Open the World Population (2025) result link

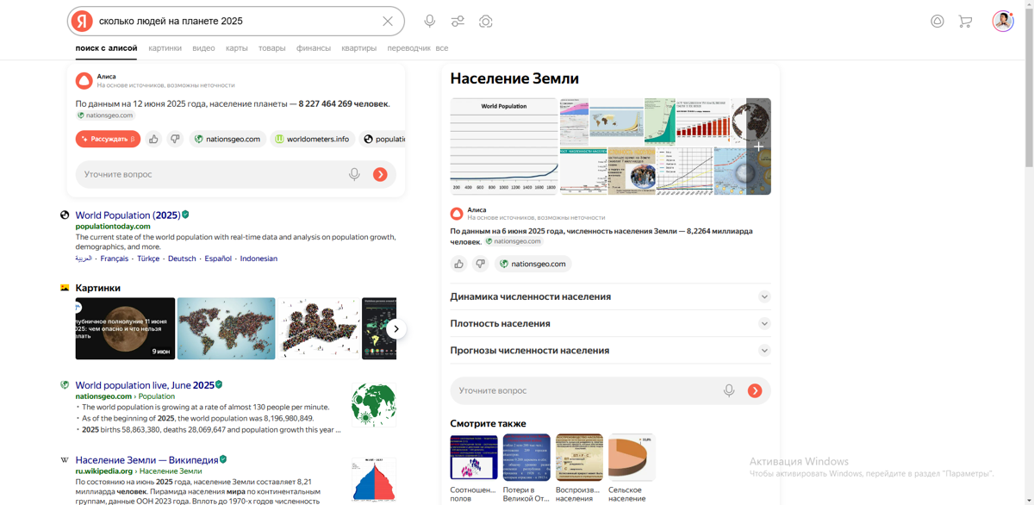point(128,215)
